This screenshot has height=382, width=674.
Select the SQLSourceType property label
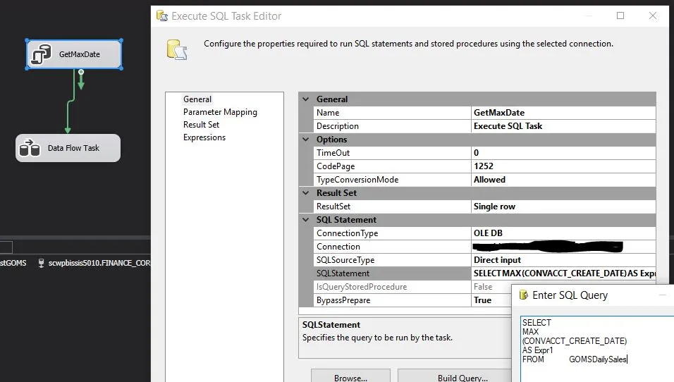[x=345, y=260]
